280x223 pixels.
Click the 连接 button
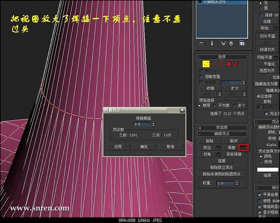click(222, 161)
